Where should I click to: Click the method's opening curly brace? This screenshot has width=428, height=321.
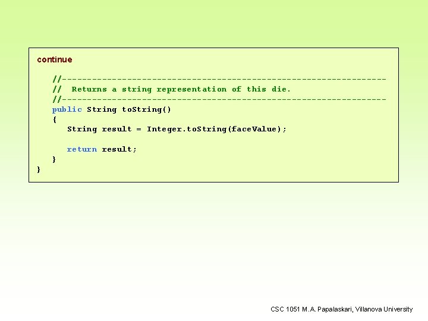click(x=55, y=119)
